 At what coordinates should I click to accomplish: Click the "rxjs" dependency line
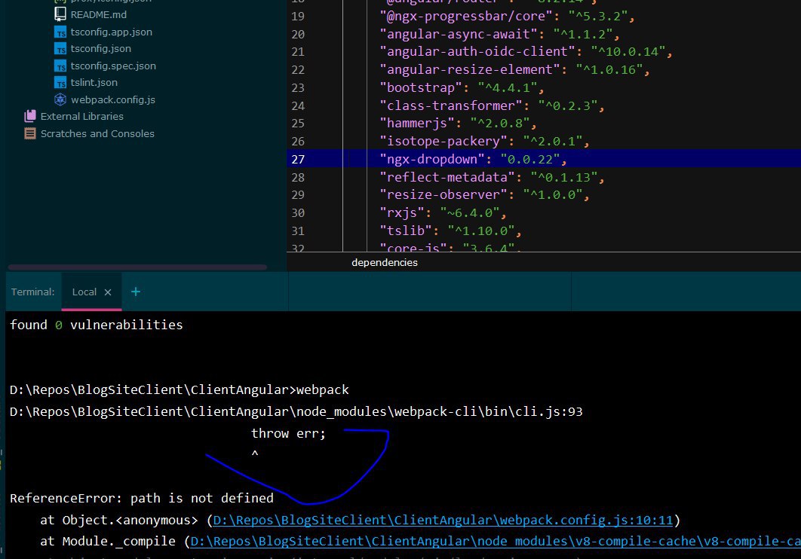point(443,212)
